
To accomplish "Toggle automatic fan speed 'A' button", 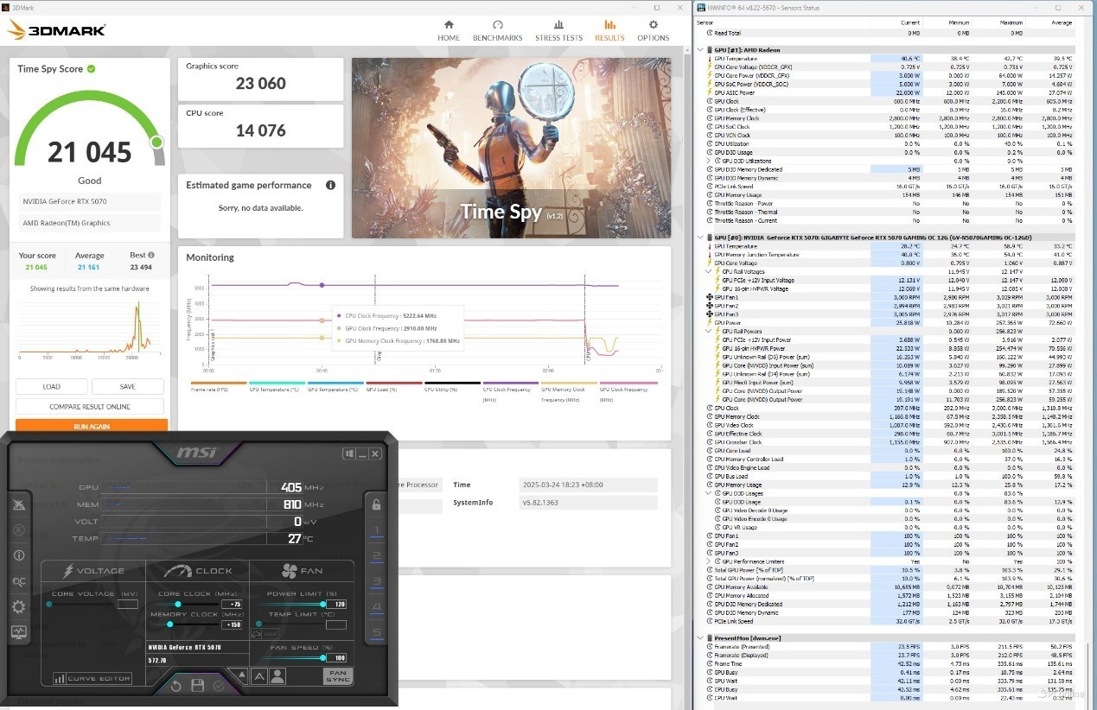I will pos(258,677).
